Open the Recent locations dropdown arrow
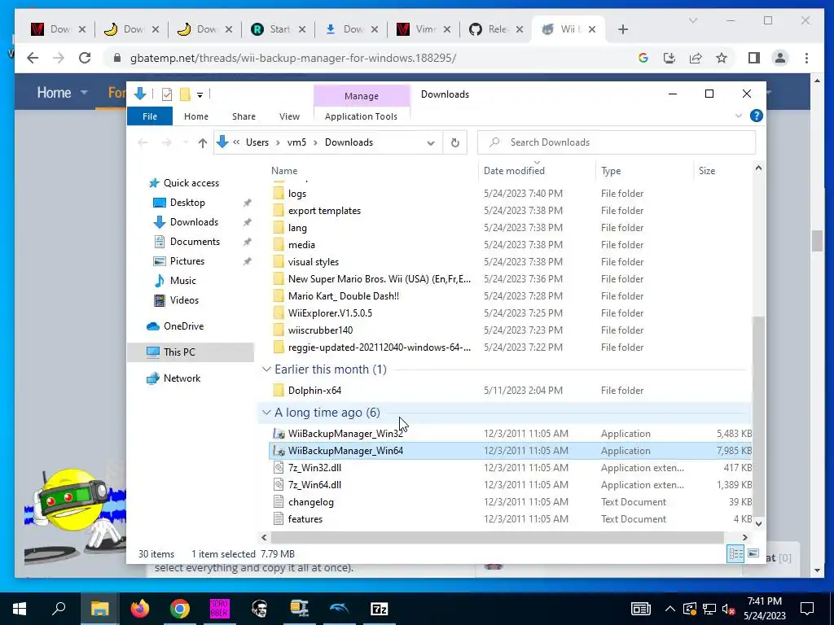Image resolution: width=834 pixels, height=625 pixels. tap(185, 142)
